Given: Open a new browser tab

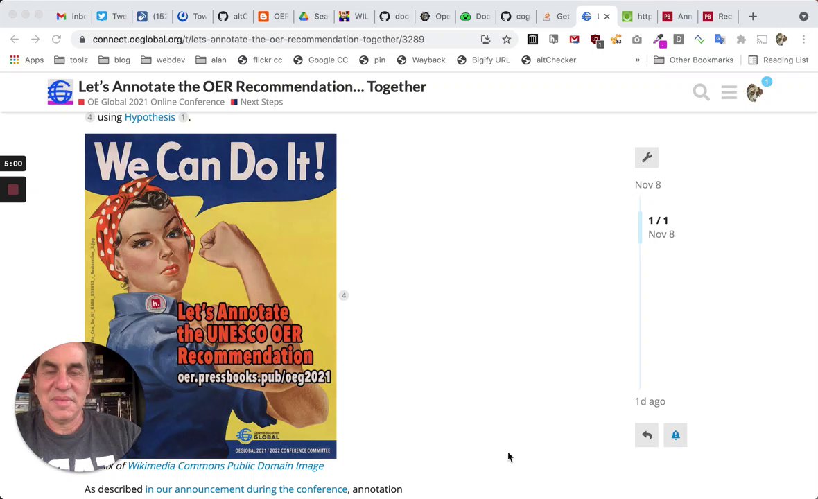Looking at the screenshot, I should click(752, 17).
